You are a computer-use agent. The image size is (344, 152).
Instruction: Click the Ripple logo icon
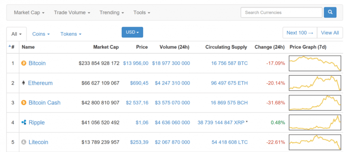24,122
